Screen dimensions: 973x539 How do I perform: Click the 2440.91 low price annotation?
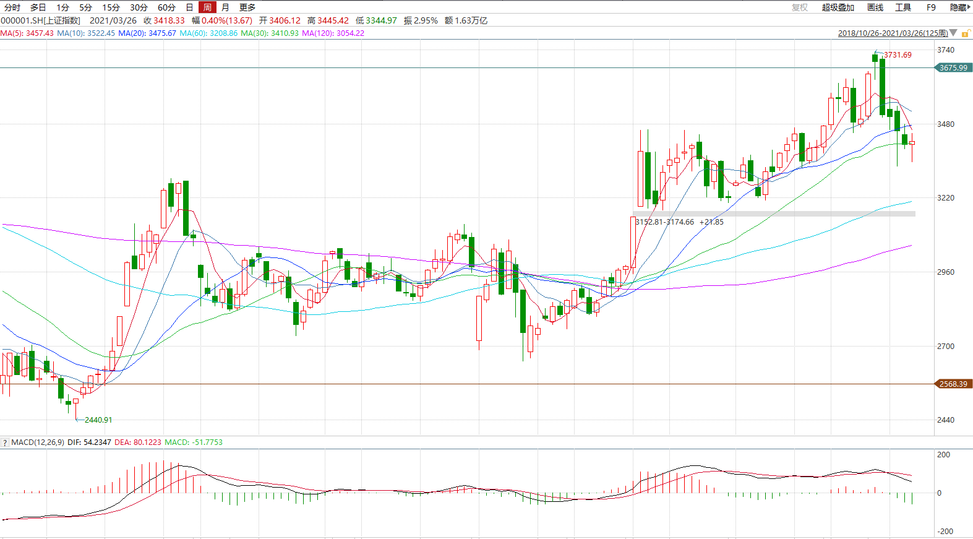click(98, 420)
